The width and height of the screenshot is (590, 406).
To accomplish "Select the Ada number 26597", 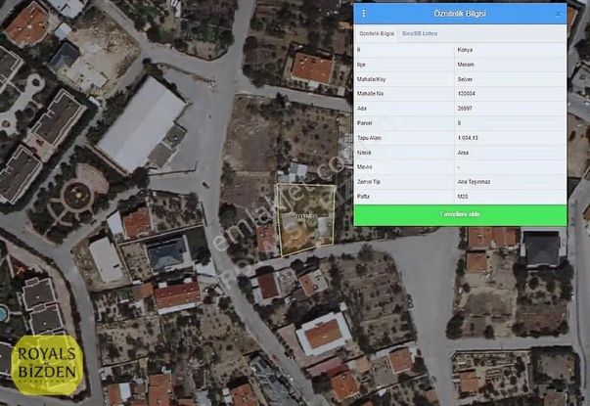I will pyautogui.click(x=467, y=108).
